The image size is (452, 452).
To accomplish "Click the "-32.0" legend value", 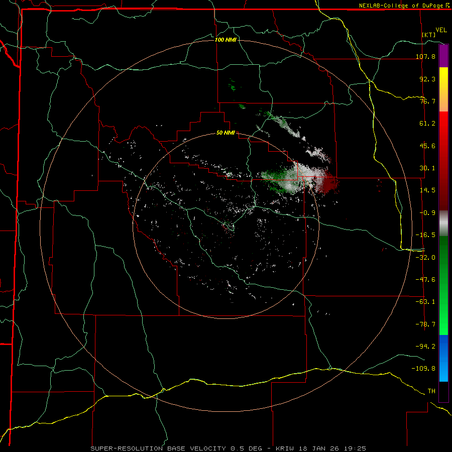I will 425,258.
